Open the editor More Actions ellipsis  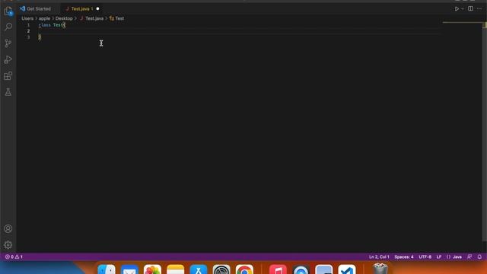pos(479,8)
